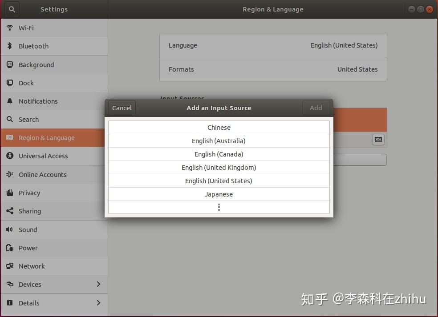
Task: Expand the Devices section chevron
Action: 98,284
